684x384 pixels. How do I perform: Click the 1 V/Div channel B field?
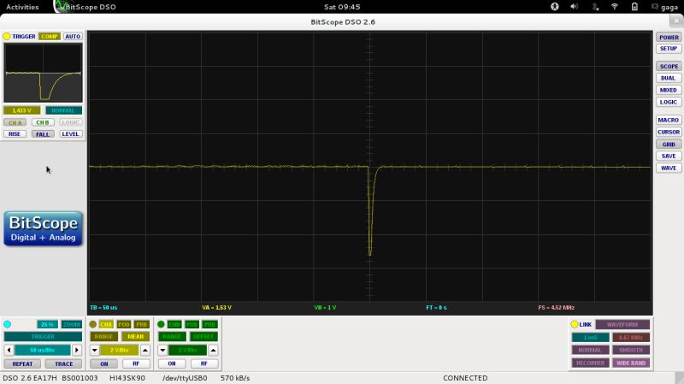coord(187,350)
